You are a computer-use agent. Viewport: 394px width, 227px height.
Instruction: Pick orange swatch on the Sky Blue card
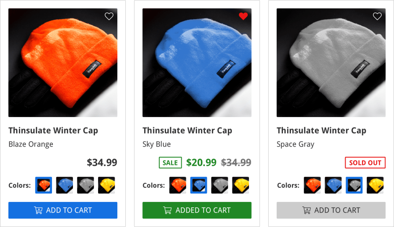click(178, 185)
